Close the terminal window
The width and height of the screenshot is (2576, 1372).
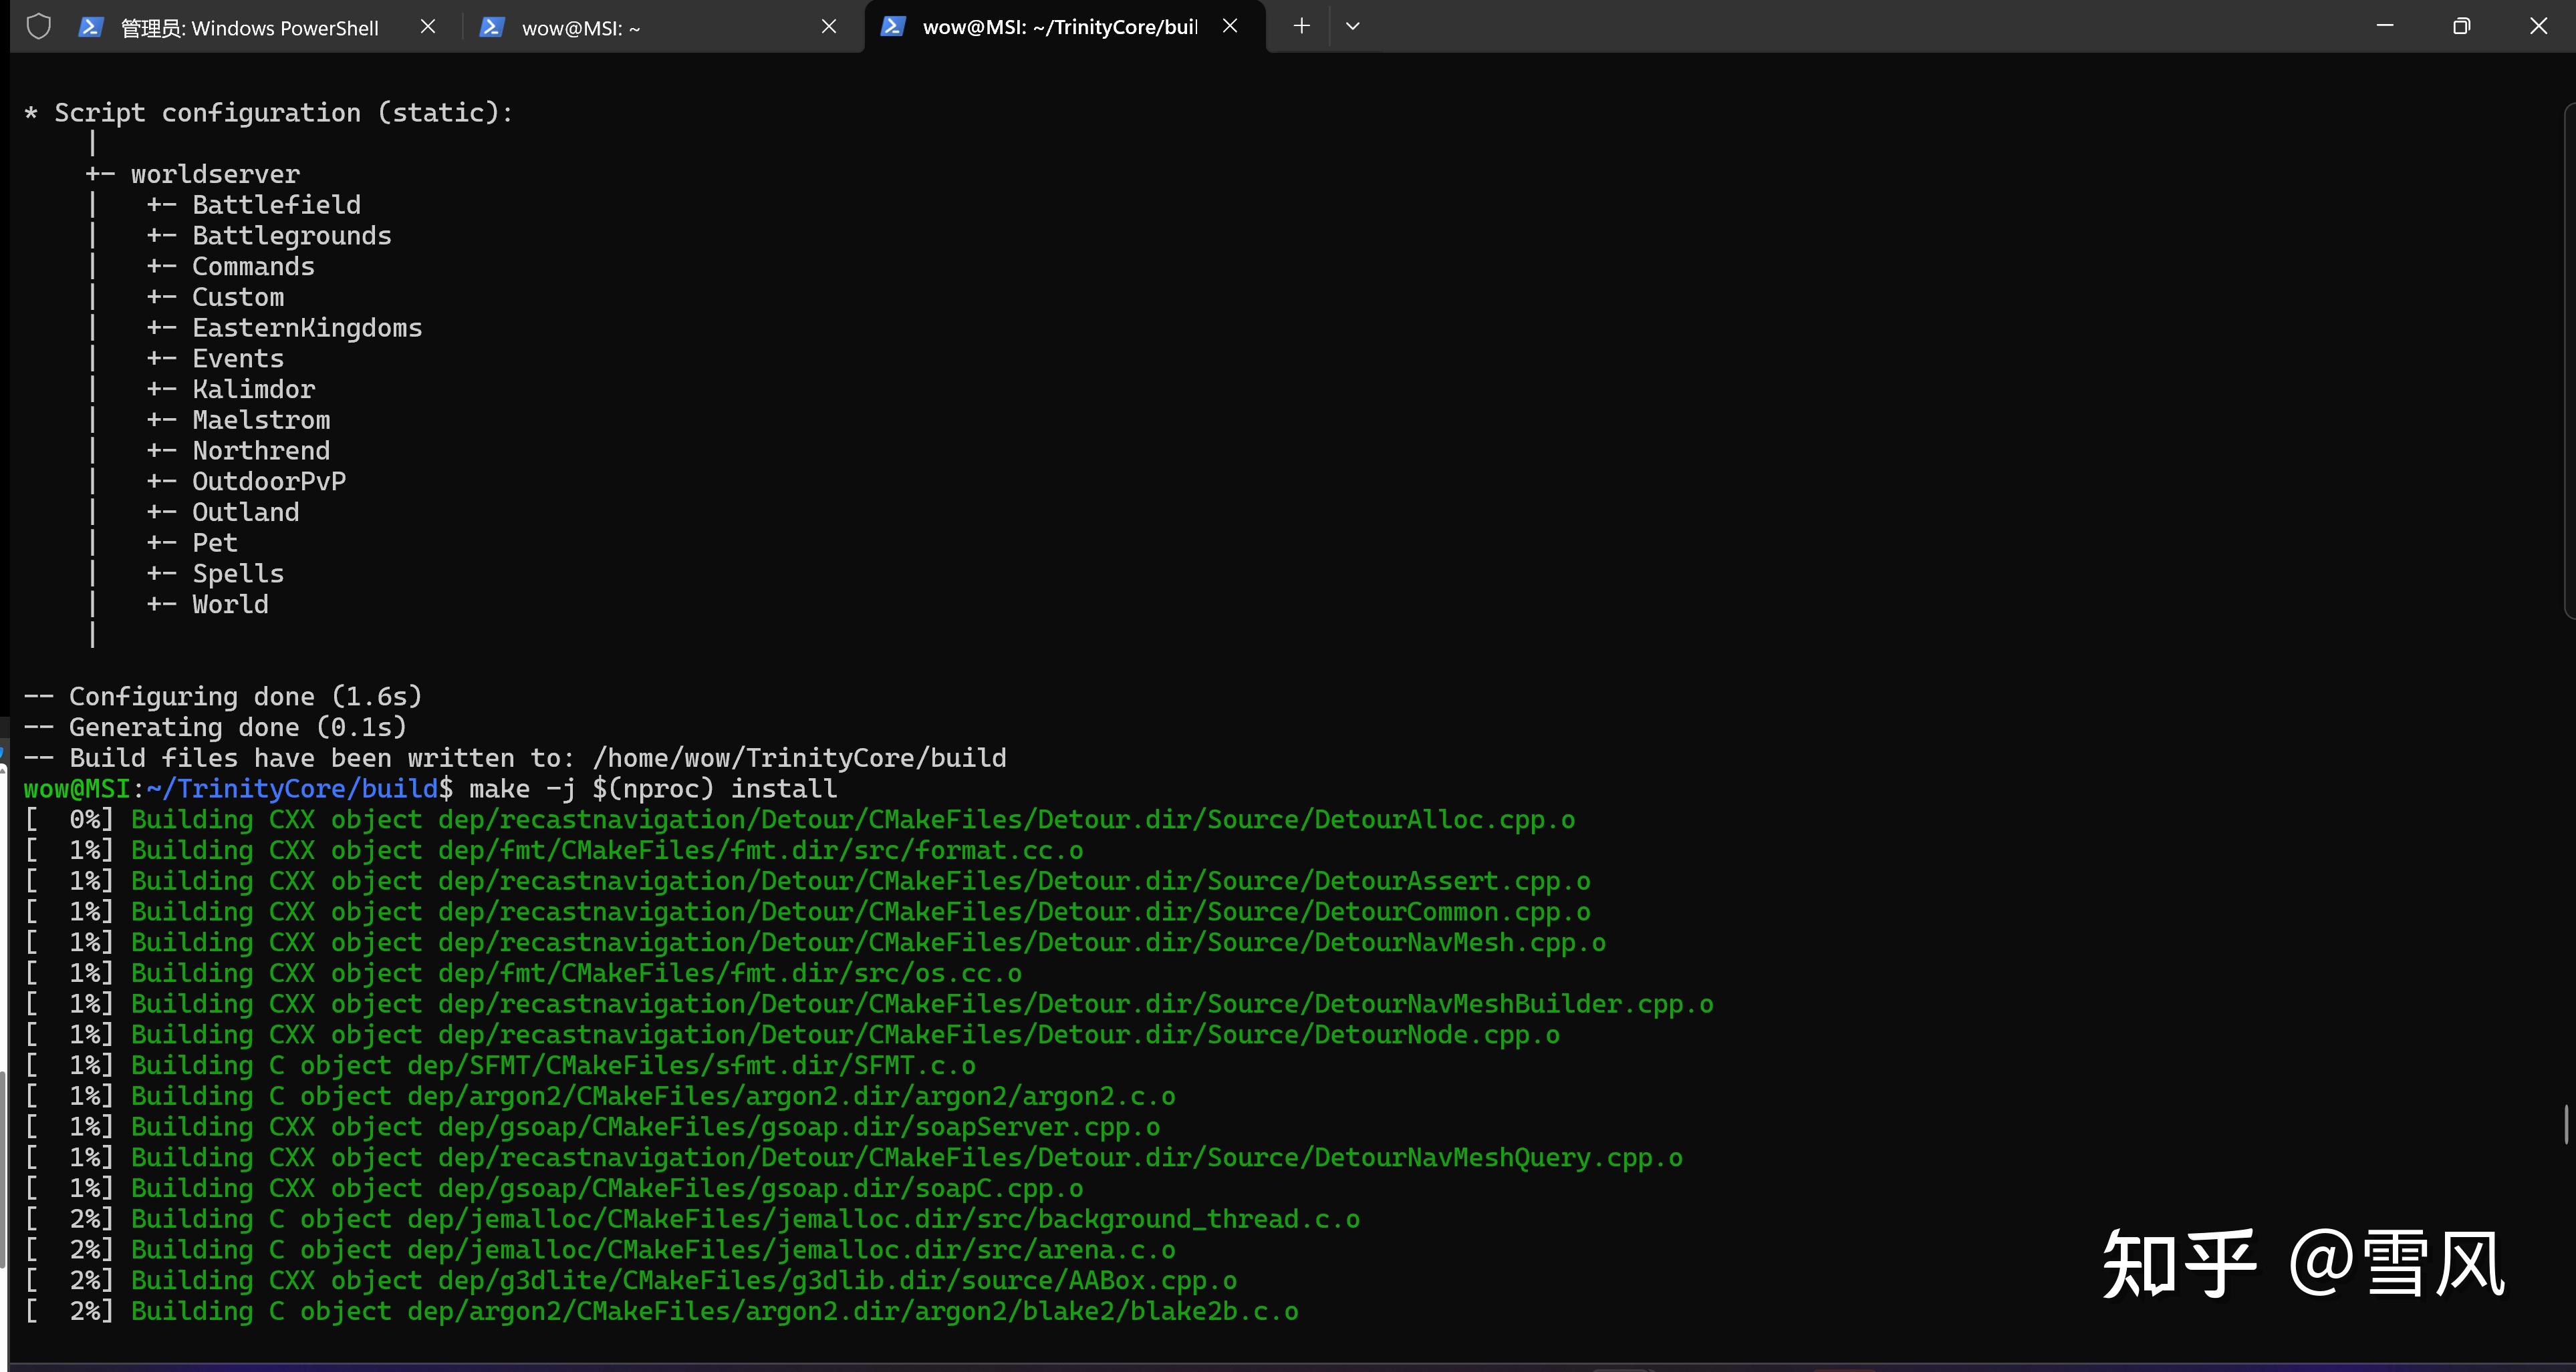(2538, 26)
